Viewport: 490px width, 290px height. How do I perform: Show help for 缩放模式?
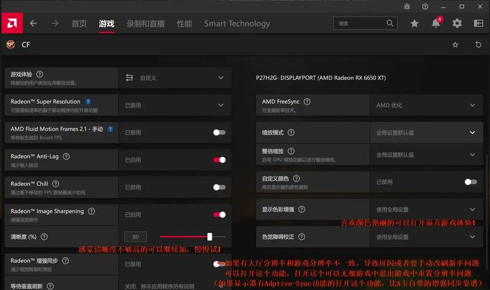pos(291,132)
